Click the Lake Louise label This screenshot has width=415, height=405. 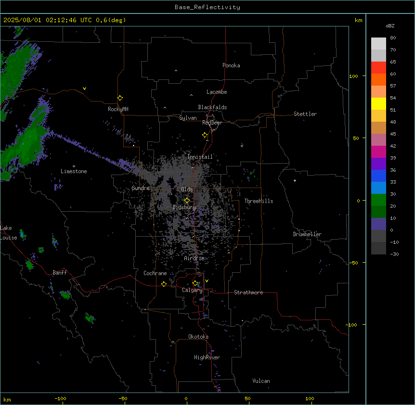[9, 233]
